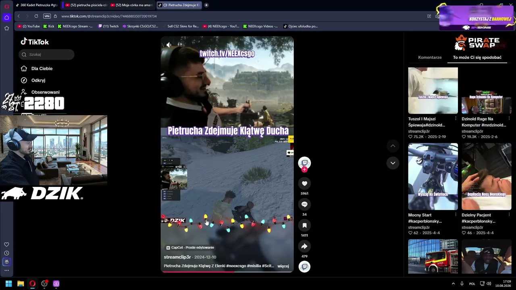Like the video with heart icon
The width and height of the screenshot is (516, 290).
tap(304, 184)
